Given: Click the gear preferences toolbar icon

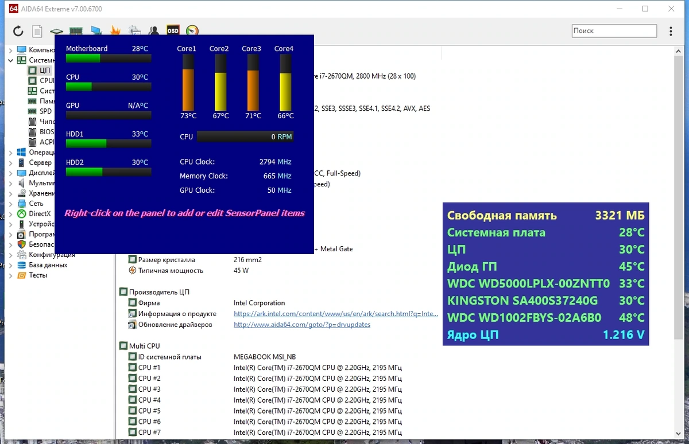Looking at the screenshot, I should [134, 31].
